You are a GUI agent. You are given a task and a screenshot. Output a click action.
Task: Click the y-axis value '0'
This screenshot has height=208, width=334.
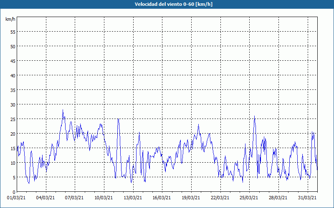pos(14,192)
